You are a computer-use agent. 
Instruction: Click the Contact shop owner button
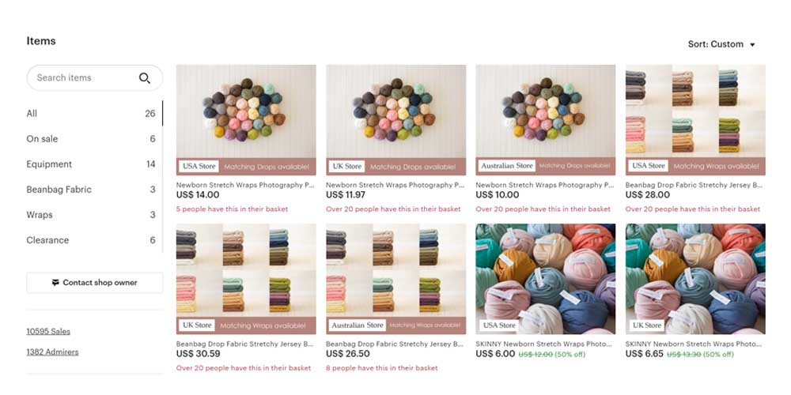coord(95,283)
